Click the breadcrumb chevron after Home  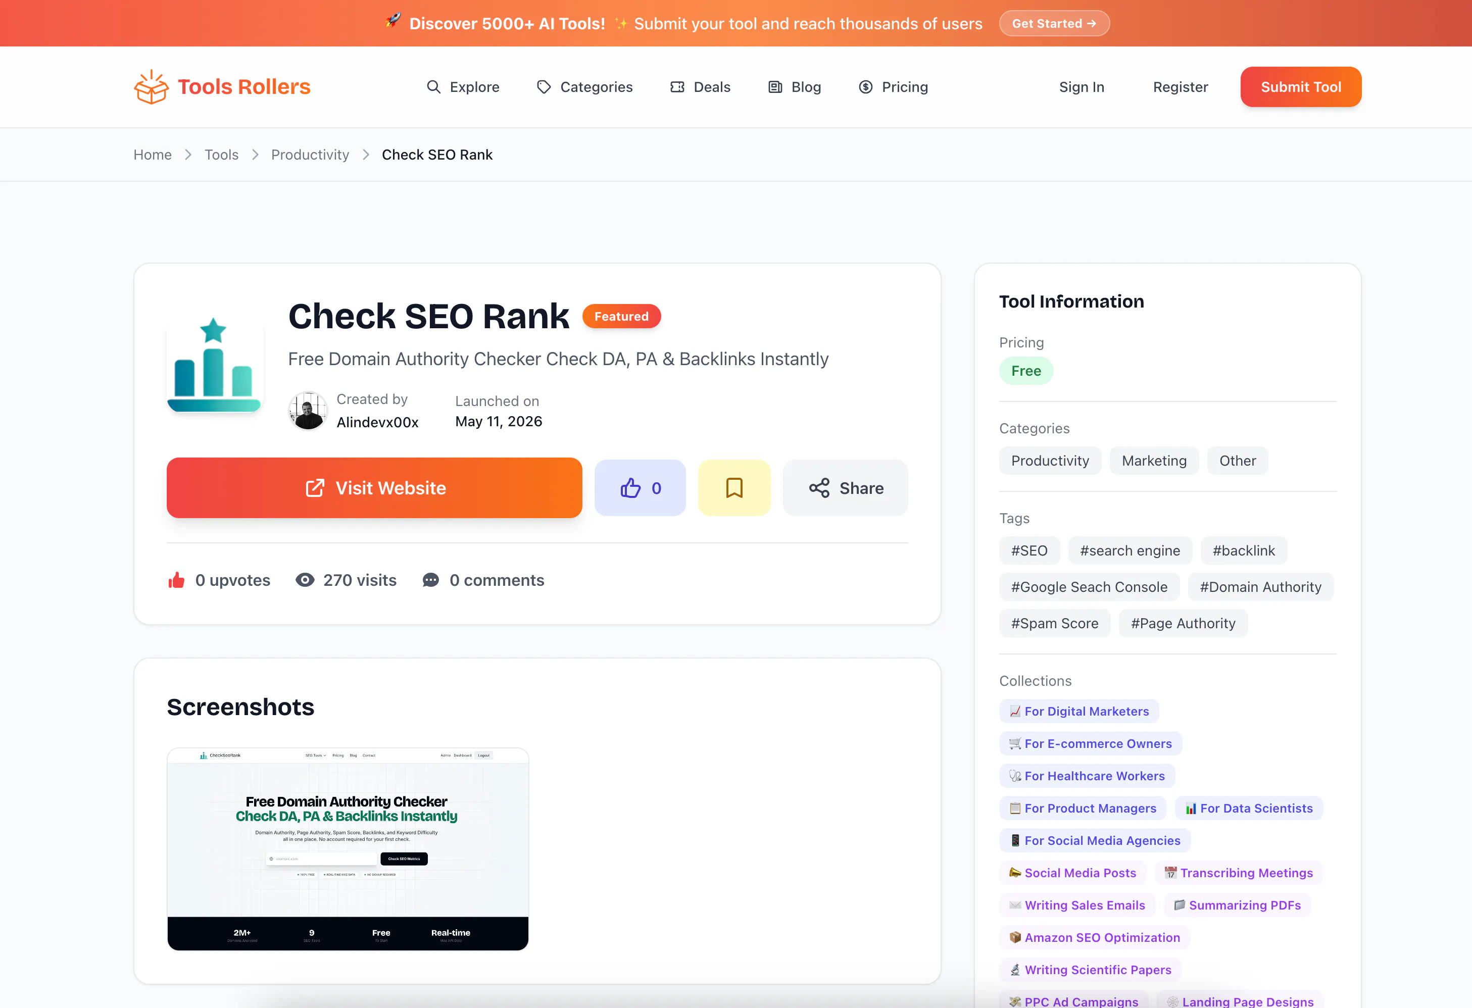[188, 155]
